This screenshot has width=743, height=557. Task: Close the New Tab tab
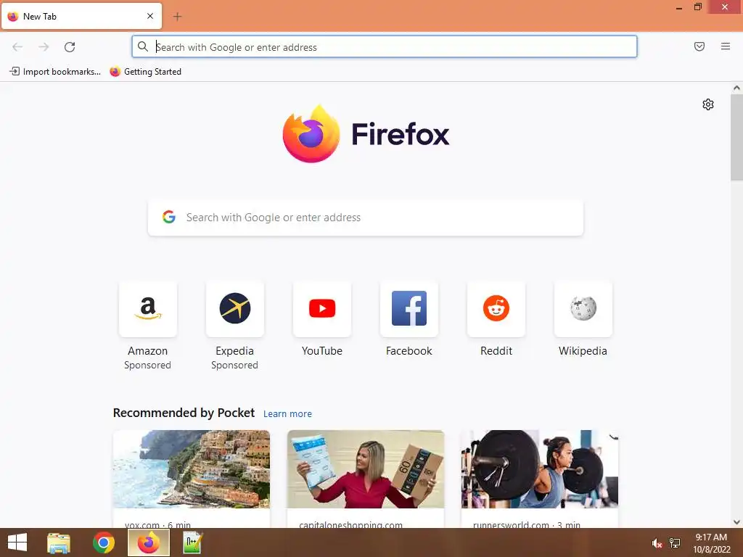[x=150, y=16]
